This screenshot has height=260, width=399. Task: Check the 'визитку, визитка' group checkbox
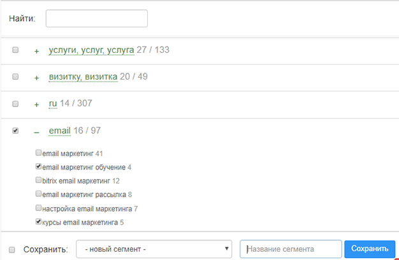pyautogui.click(x=15, y=76)
